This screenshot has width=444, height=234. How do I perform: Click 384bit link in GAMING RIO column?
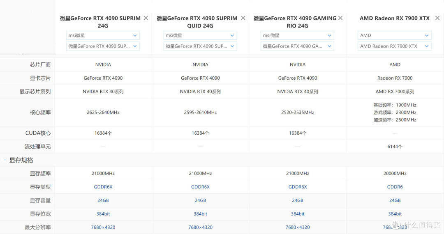298,214
